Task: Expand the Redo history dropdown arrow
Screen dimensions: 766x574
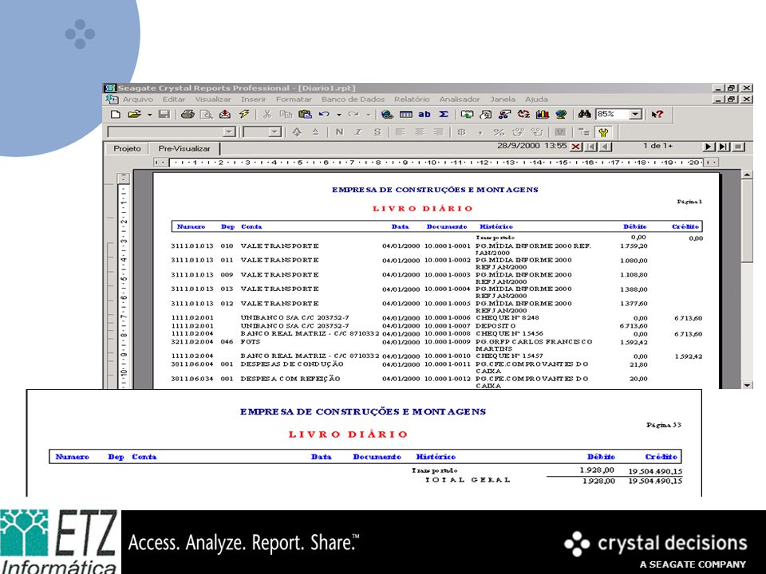Action: (x=368, y=115)
